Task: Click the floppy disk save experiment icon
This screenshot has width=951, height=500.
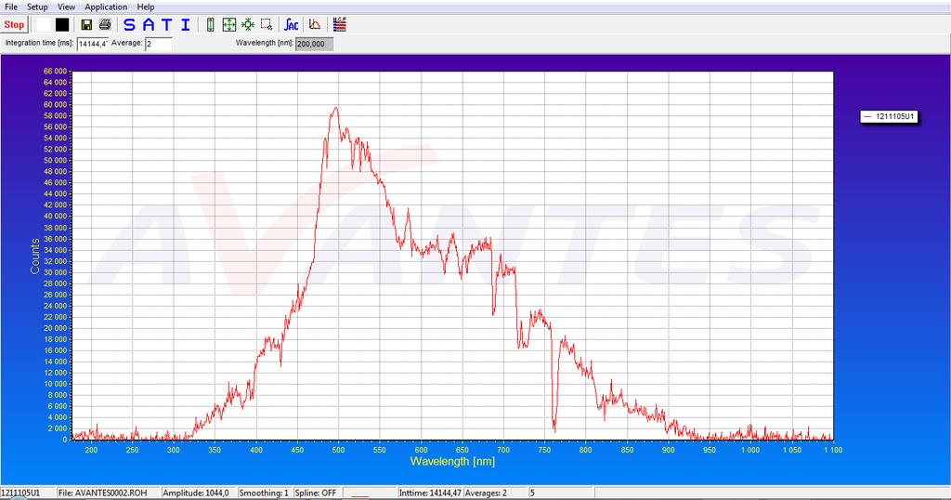Action: [86, 25]
